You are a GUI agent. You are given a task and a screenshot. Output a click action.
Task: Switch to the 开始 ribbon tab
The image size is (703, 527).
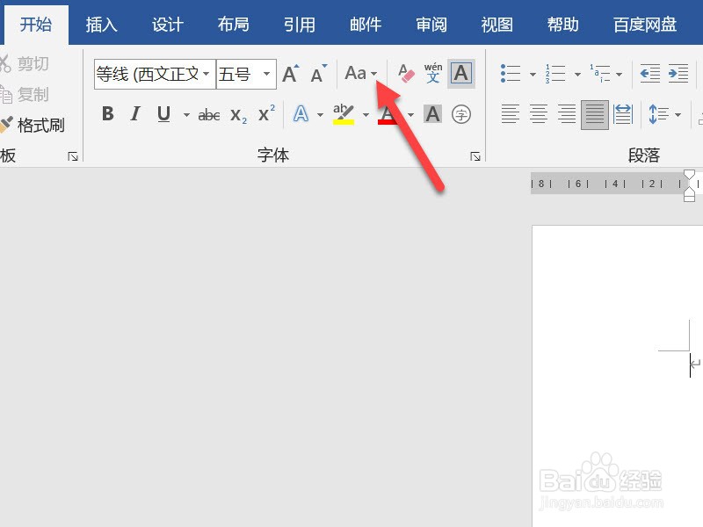click(x=36, y=25)
